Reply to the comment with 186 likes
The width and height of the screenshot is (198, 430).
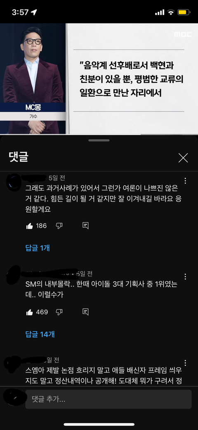(85, 226)
